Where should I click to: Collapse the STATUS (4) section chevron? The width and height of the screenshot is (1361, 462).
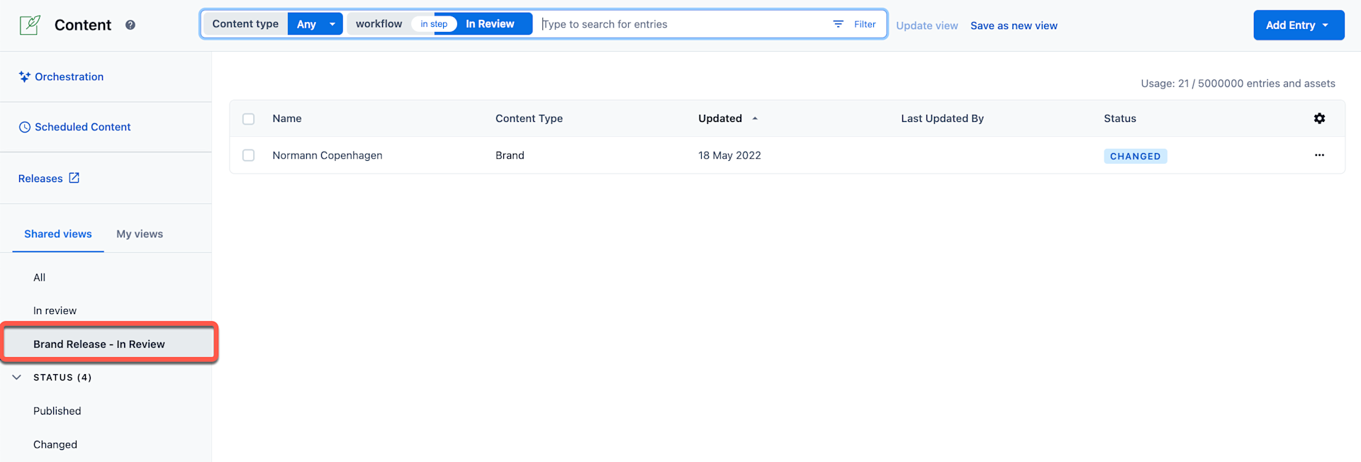point(17,377)
